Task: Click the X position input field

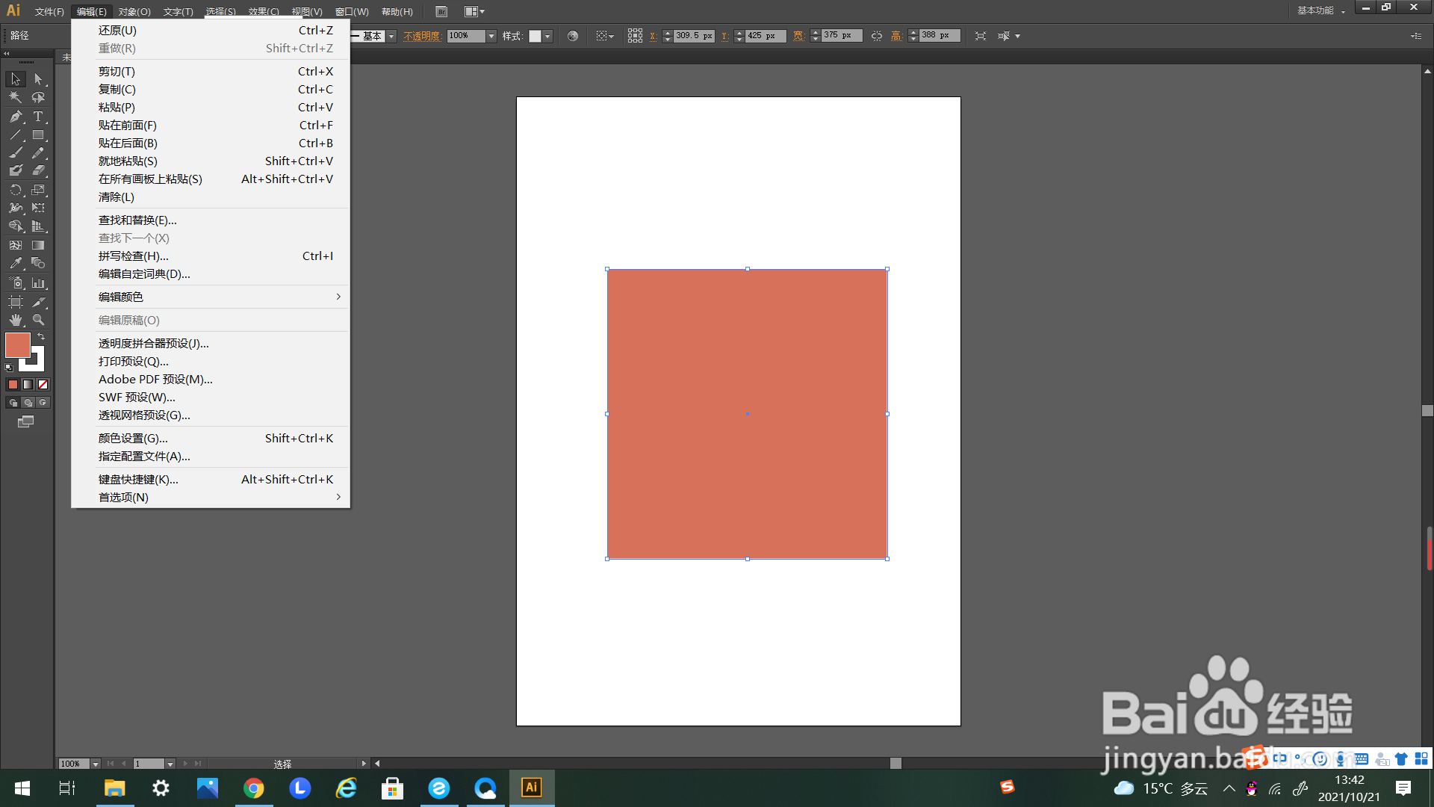Action: (694, 36)
